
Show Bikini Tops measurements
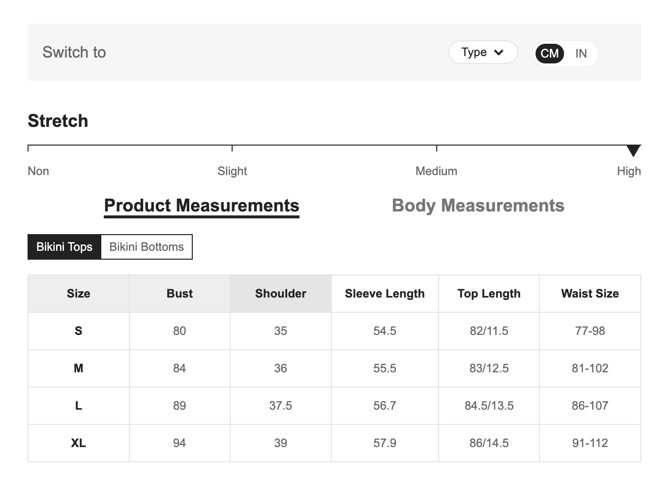coord(64,247)
